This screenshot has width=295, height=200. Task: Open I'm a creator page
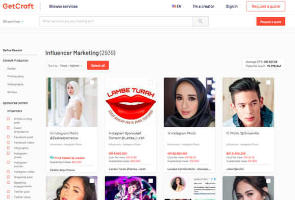click(x=204, y=7)
